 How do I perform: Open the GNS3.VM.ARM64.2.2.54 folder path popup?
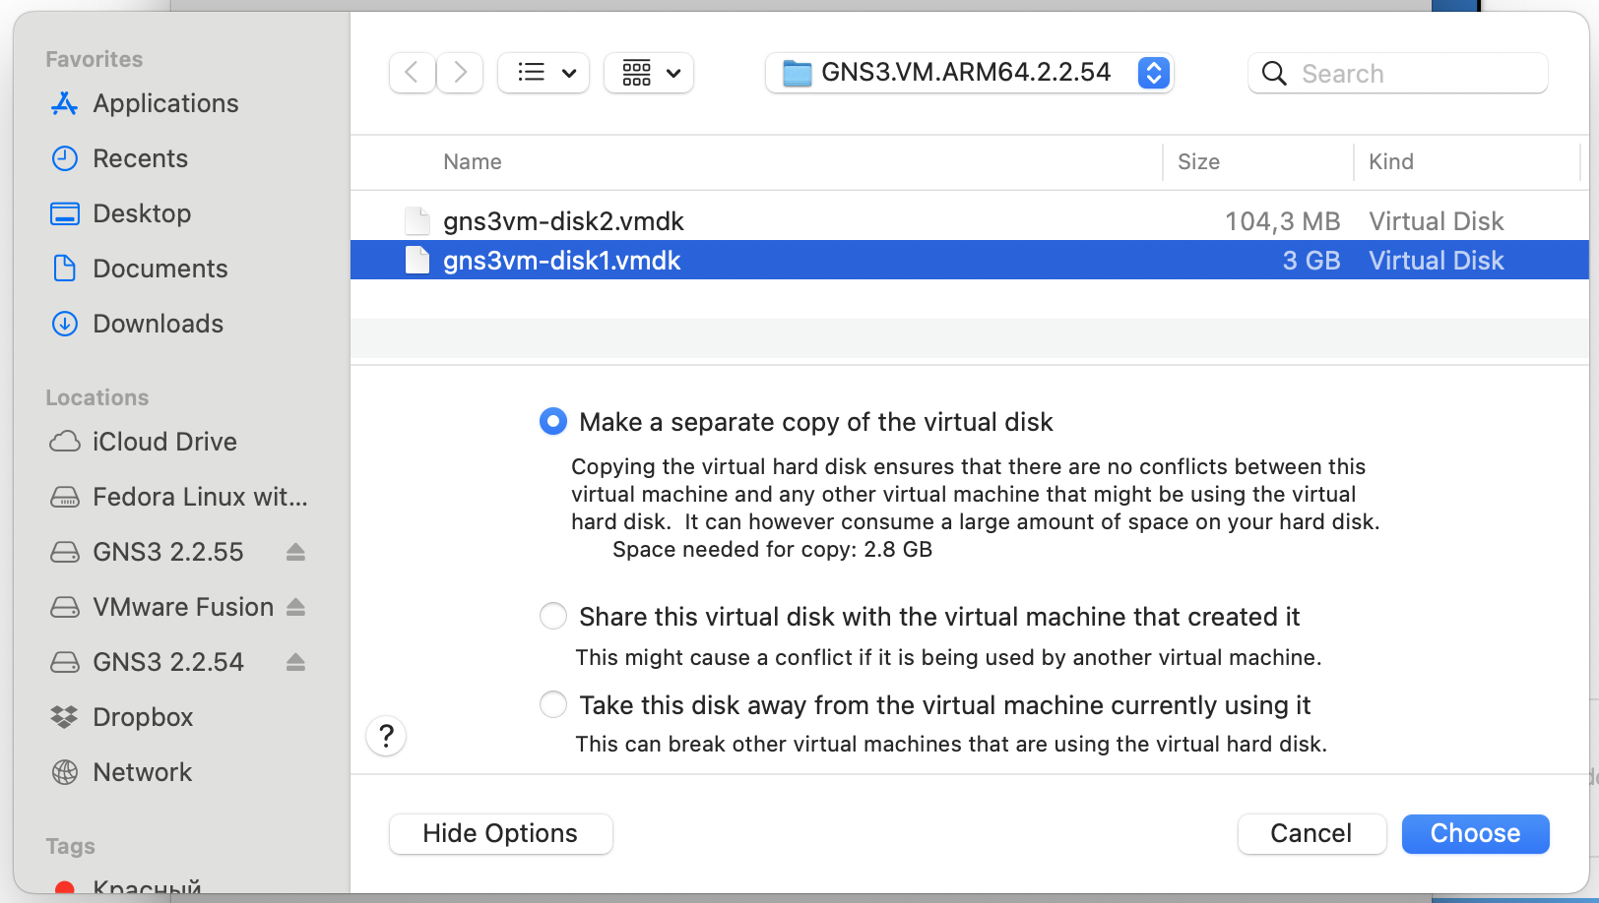pyautogui.click(x=969, y=73)
